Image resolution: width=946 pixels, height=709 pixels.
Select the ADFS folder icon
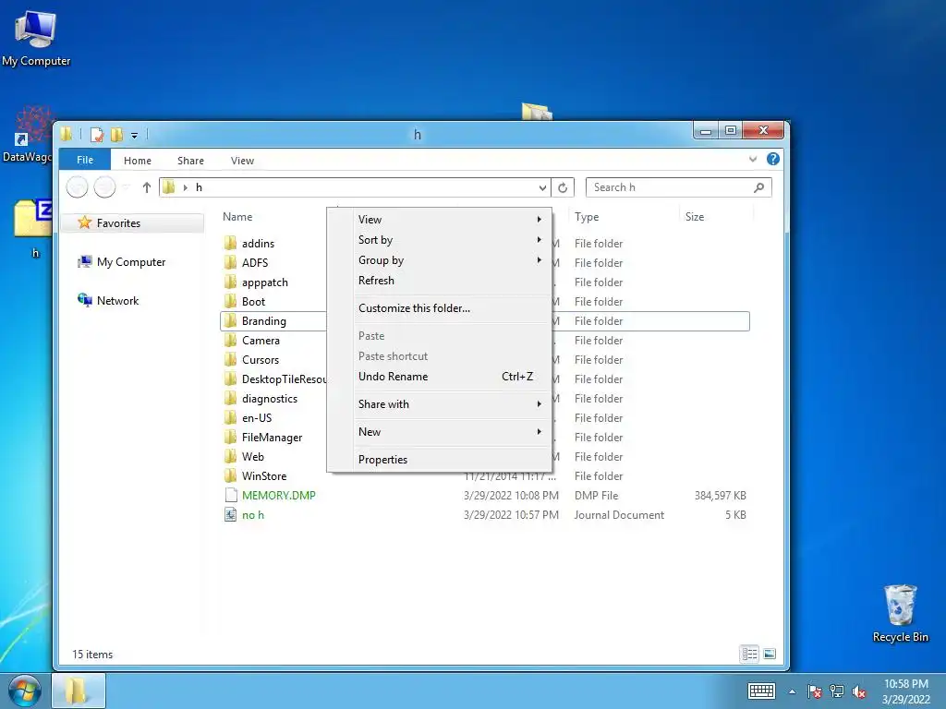[x=230, y=263]
